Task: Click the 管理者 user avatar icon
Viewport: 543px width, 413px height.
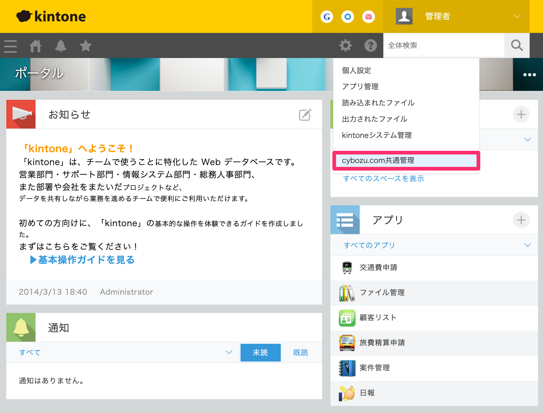Action: point(404,16)
